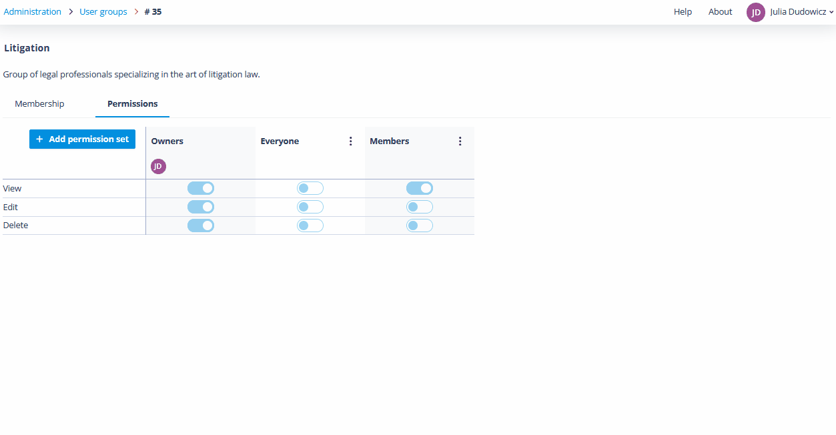836x435 pixels.
Task: Click the Litigation group title
Action: point(27,48)
